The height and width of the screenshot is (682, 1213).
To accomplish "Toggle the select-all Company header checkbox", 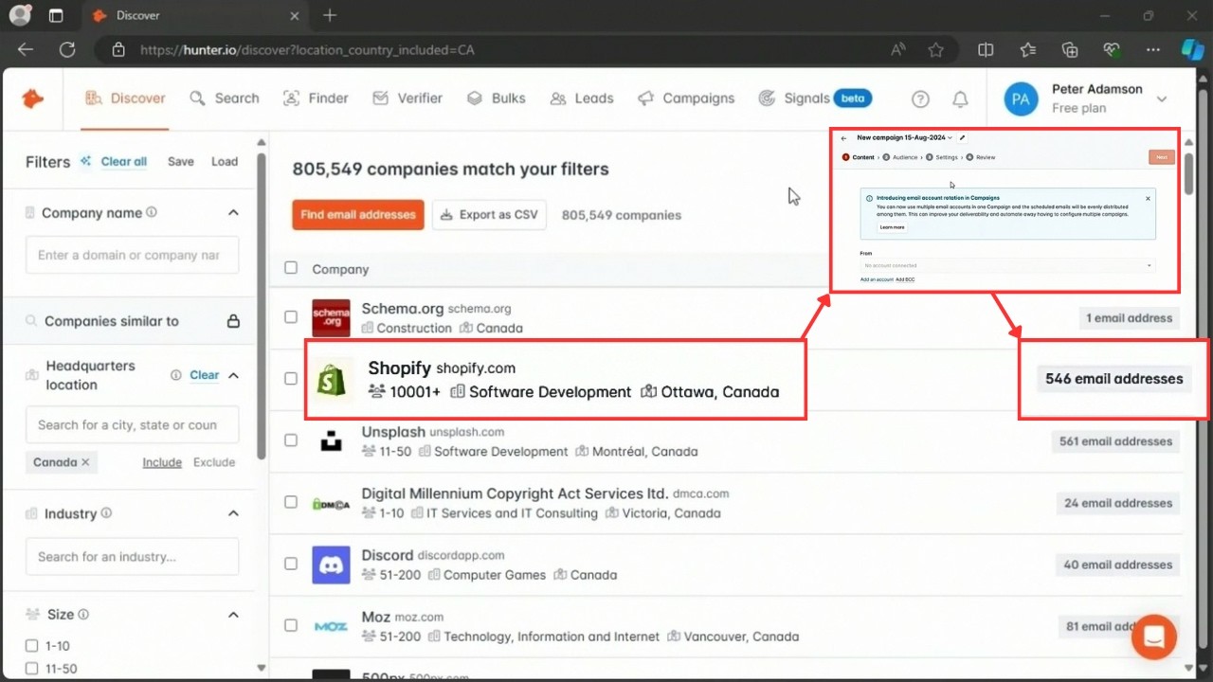I will coord(291,268).
